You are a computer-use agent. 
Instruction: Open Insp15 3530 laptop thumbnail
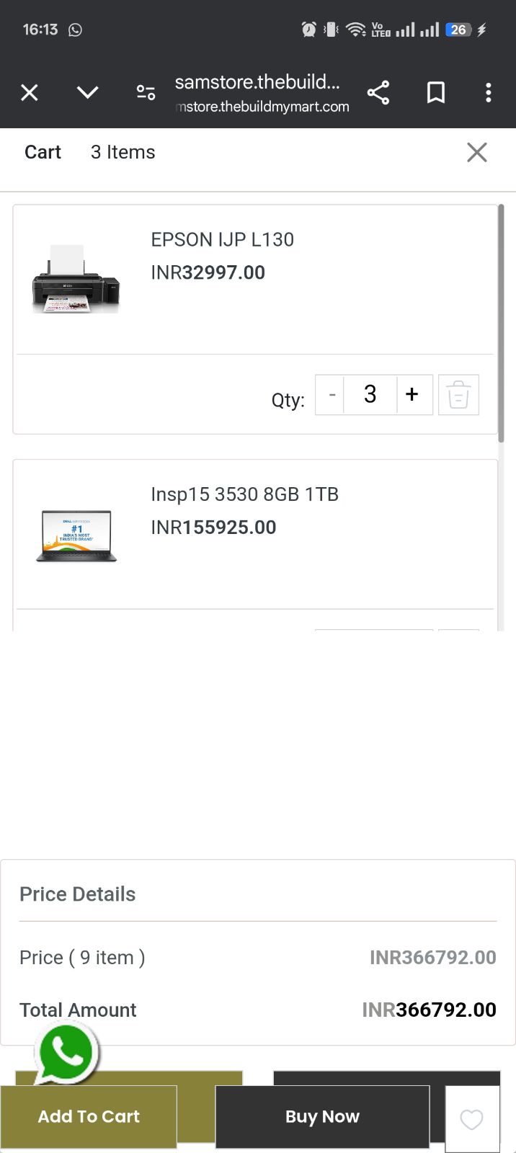(76, 535)
